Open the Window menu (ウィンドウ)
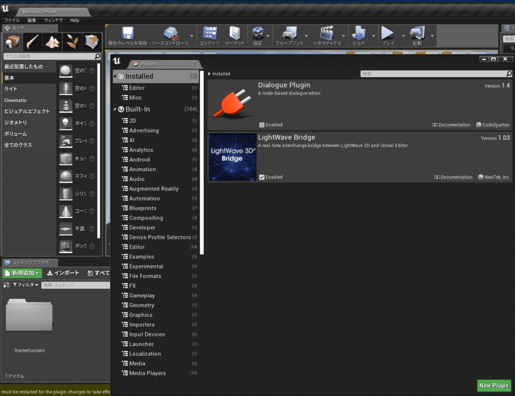Screen dimensions: 515x396 coord(53,20)
